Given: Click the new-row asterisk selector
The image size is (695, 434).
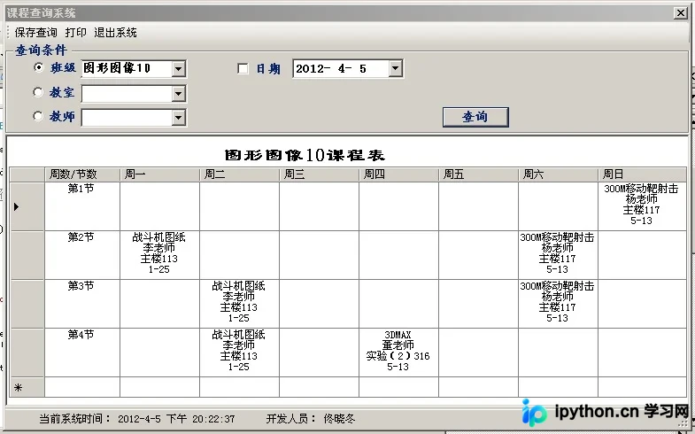Looking at the screenshot, I should tap(27, 387).
